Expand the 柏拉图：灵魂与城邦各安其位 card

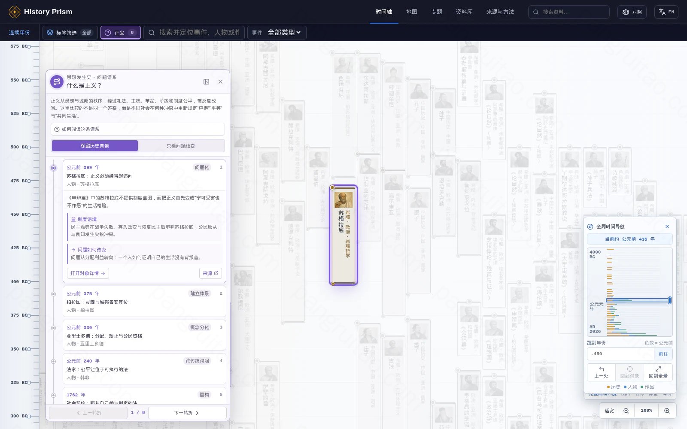(x=144, y=302)
